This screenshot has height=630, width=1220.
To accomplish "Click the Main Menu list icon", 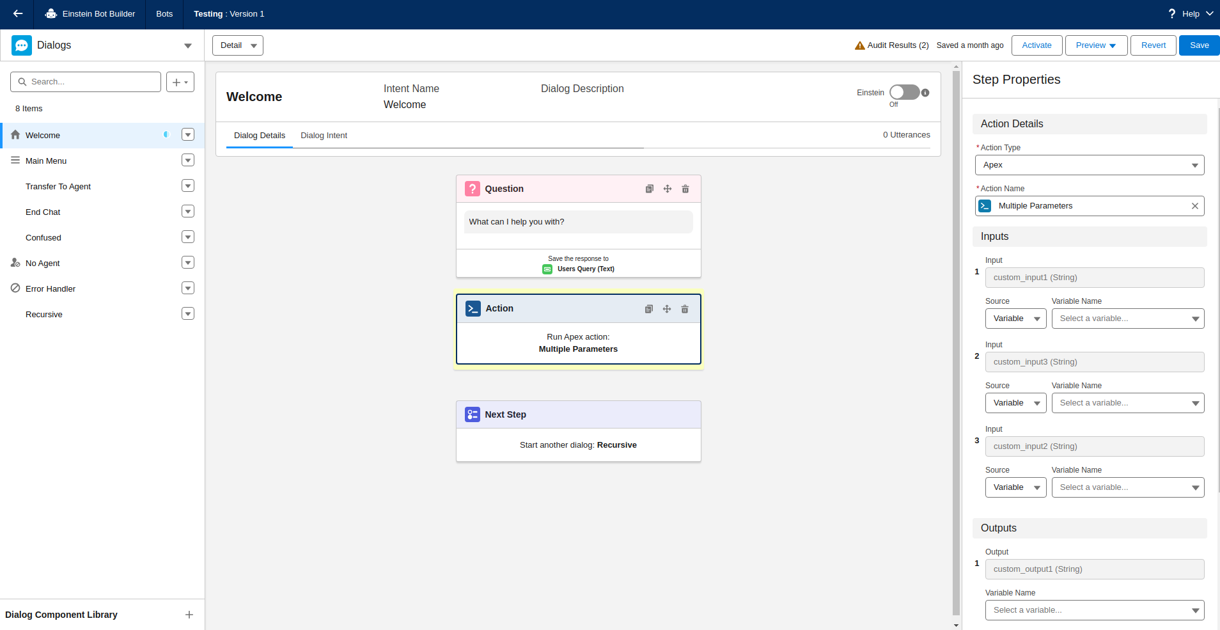I will coord(15,161).
